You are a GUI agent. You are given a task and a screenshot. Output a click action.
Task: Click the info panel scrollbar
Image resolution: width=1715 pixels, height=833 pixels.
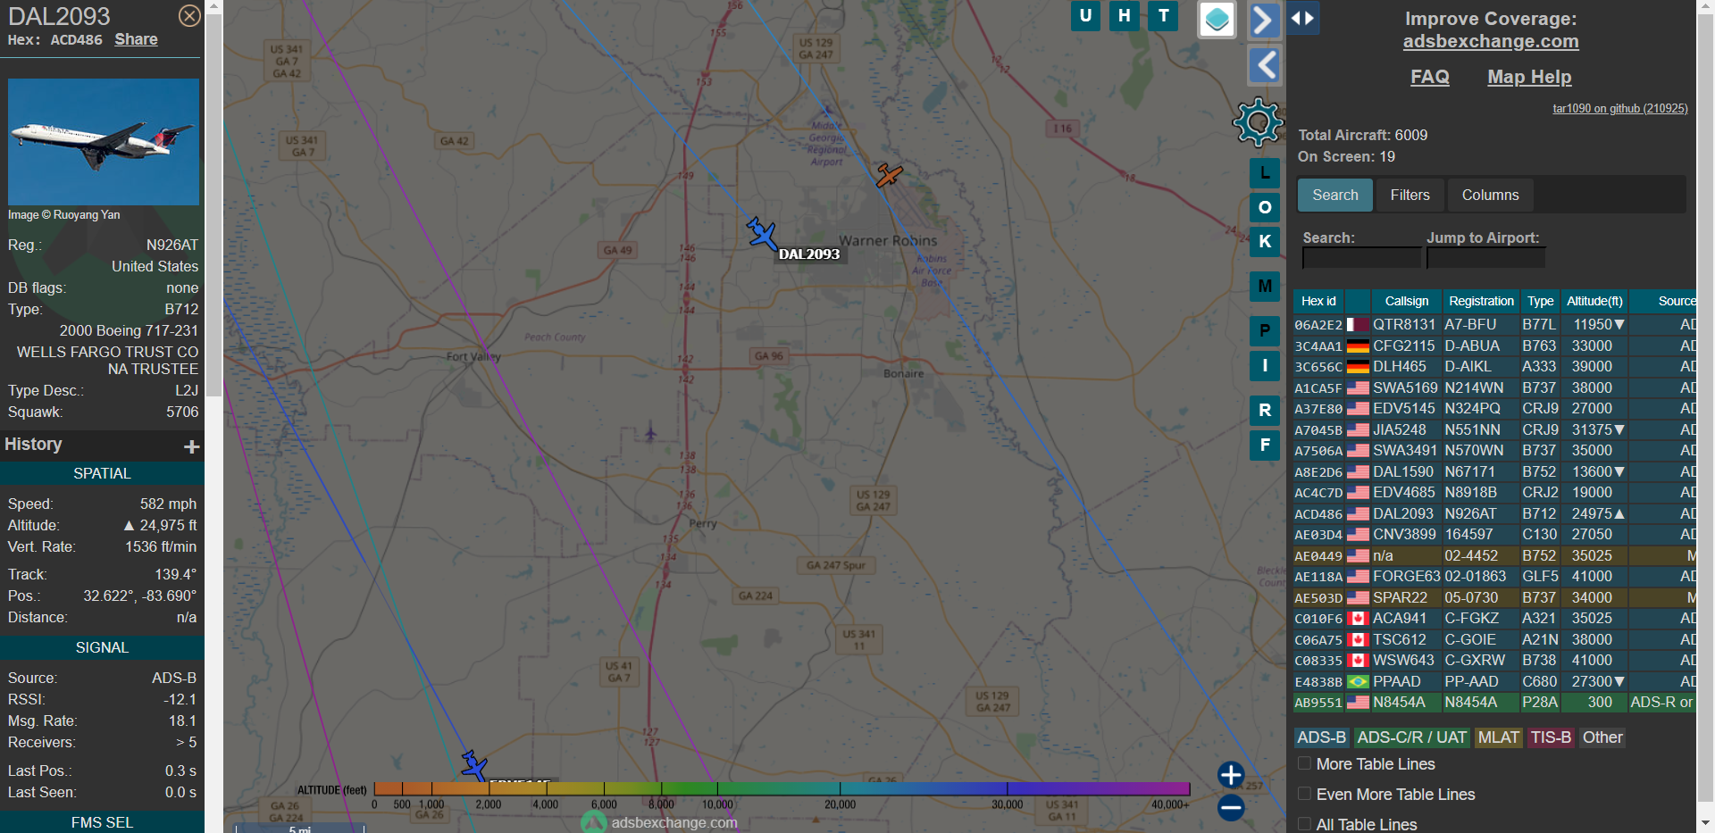(x=214, y=205)
